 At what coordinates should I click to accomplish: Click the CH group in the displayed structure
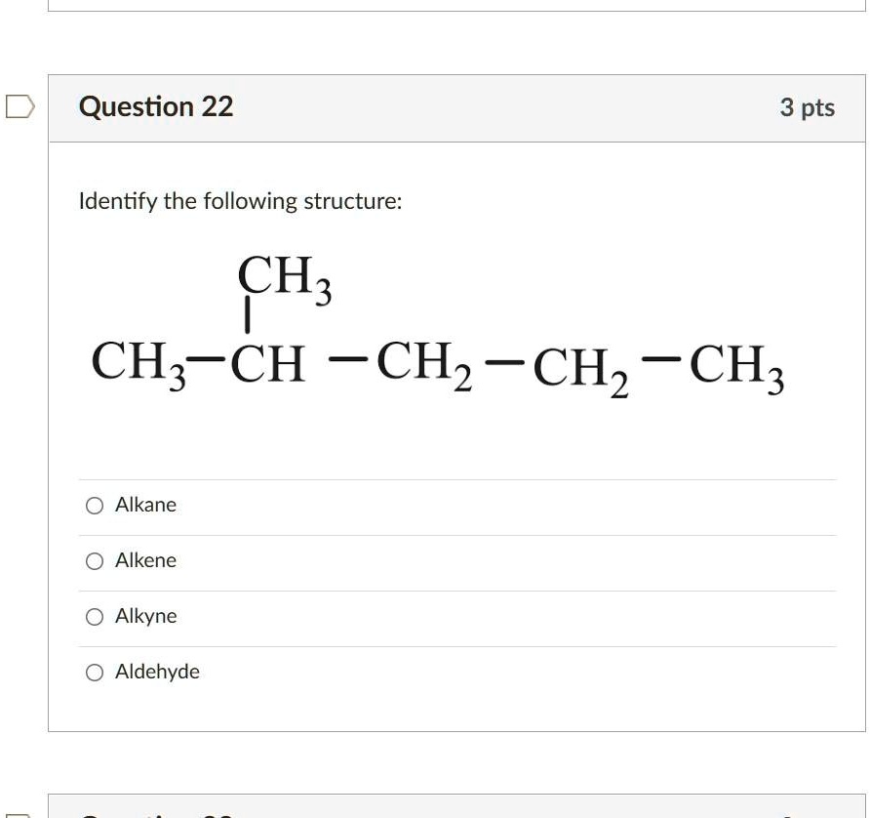(270, 363)
